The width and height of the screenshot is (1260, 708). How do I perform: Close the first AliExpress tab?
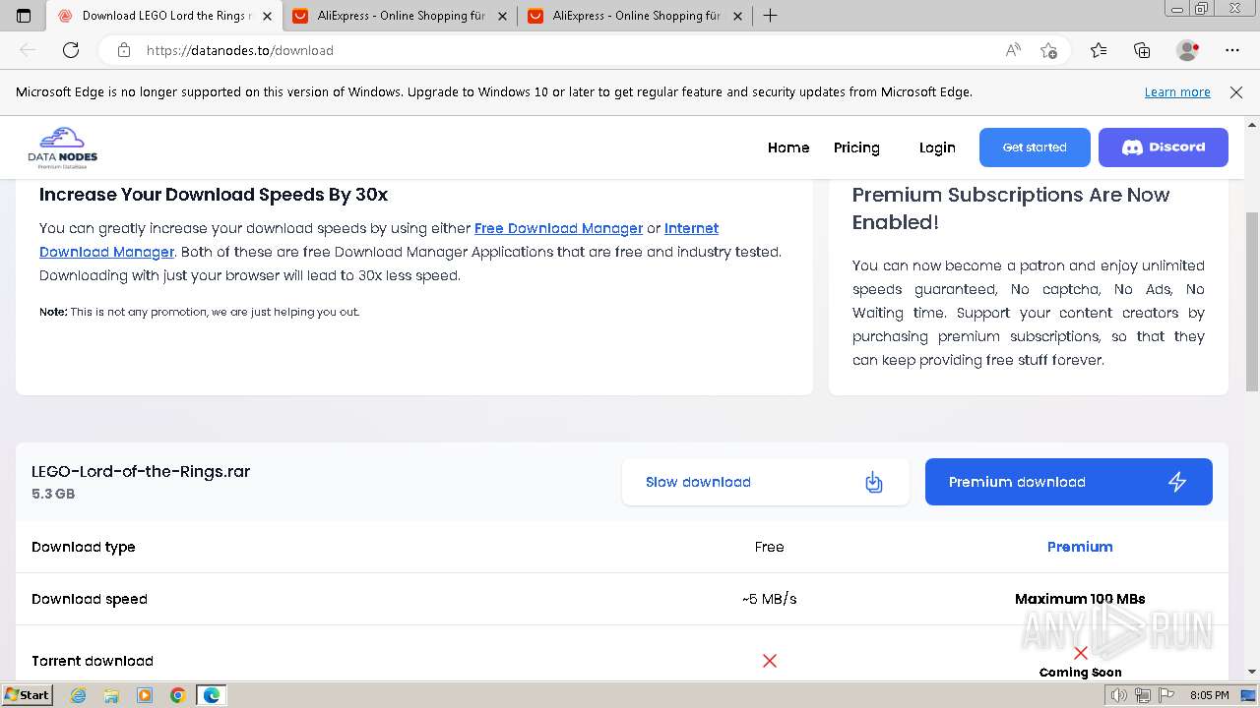coord(502,16)
